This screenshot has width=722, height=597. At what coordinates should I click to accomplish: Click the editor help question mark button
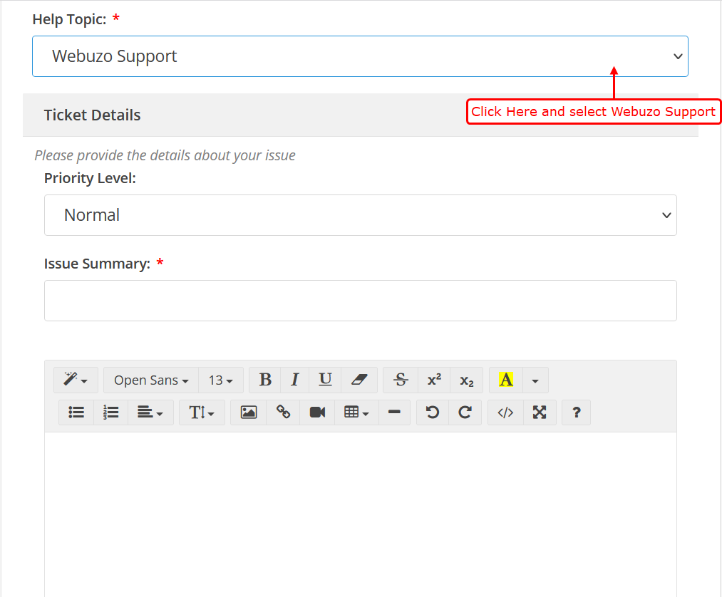[x=577, y=412]
